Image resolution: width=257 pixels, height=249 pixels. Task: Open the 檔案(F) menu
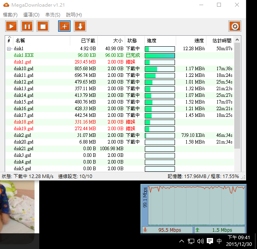10,15
